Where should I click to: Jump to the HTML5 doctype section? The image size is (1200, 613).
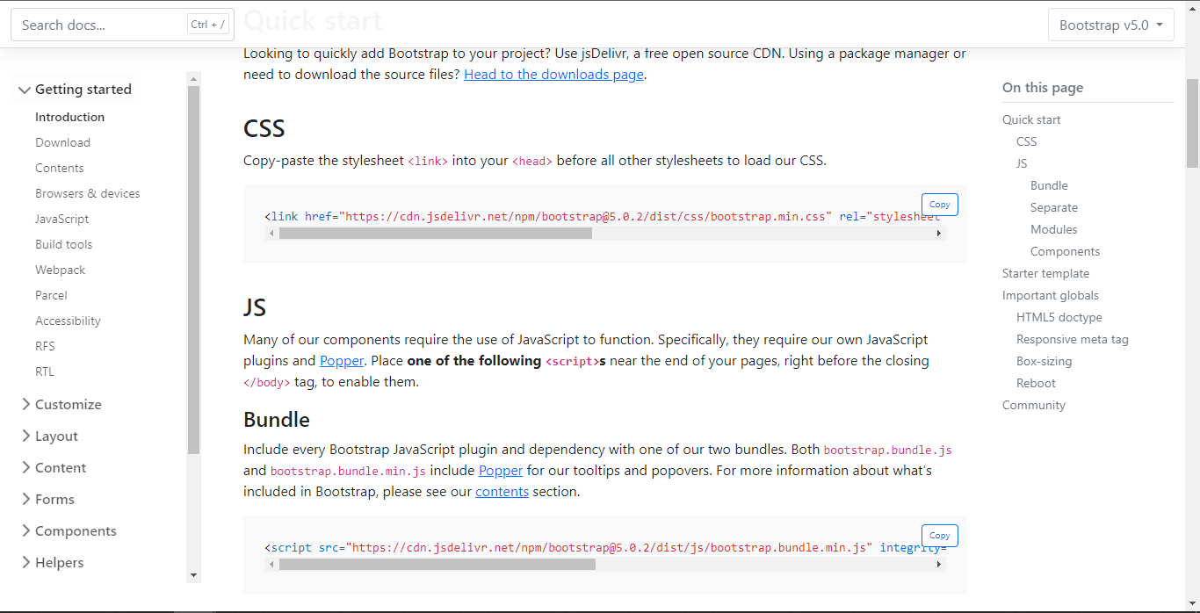[1059, 316]
